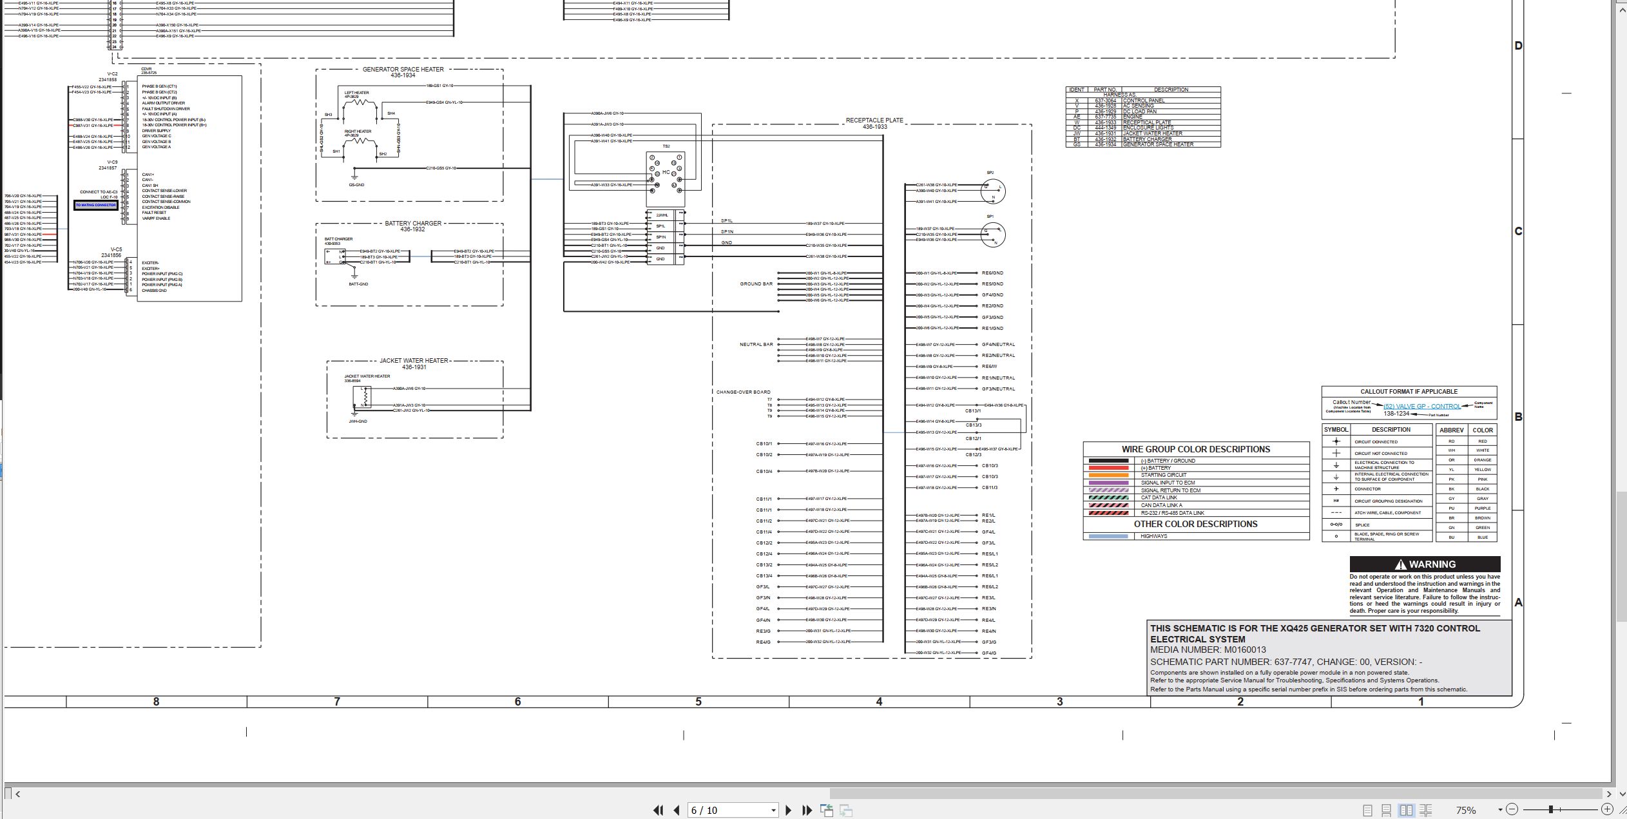Image resolution: width=1627 pixels, height=819 pixels.
Task: Click the zoom slider handle
Action: pos(1551,809)
